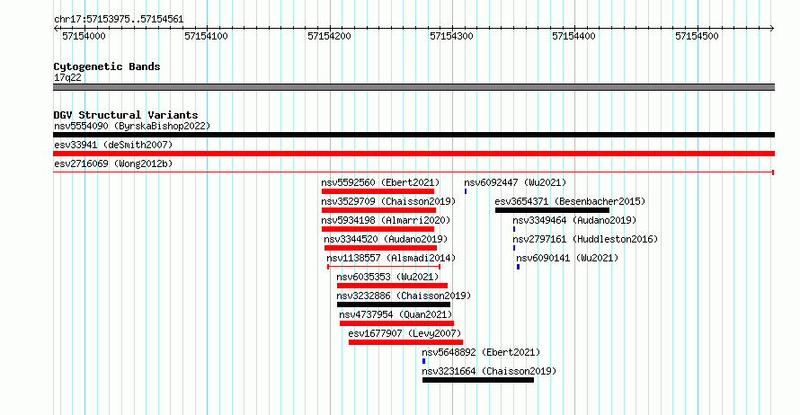Select the nsv1138557 (Alsmadi2014) label

pos(391,258)
